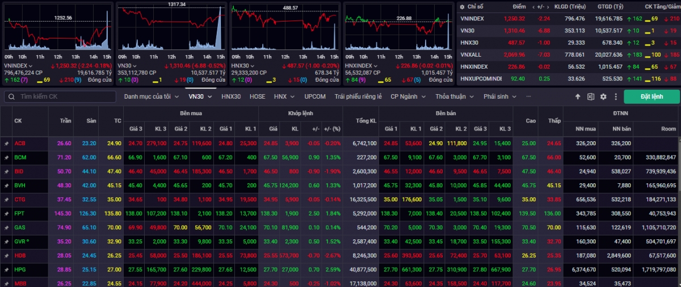Open the CTG stock symbol
The image size is (681, 287).
coord(20,199)
